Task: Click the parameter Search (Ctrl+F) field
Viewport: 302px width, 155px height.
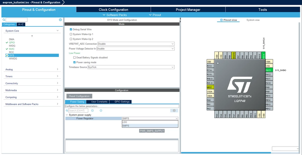Action: click(78, 111)
